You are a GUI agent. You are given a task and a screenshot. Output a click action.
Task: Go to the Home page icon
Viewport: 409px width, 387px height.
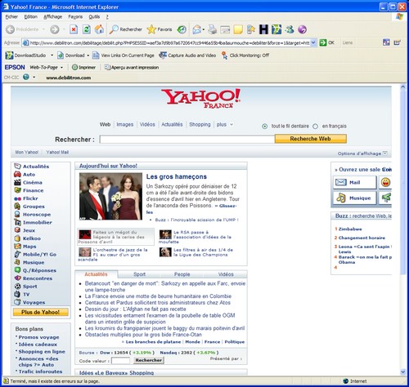pyautogui.click(x=99, y=29)
